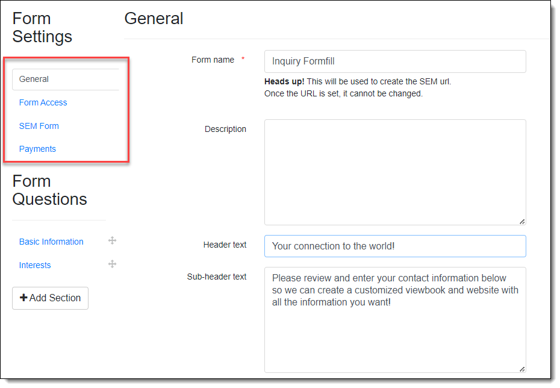This screenshot has height=388, width=560.
Task: Click the 'Once the URL is set' note
Action: coord(343,94)
